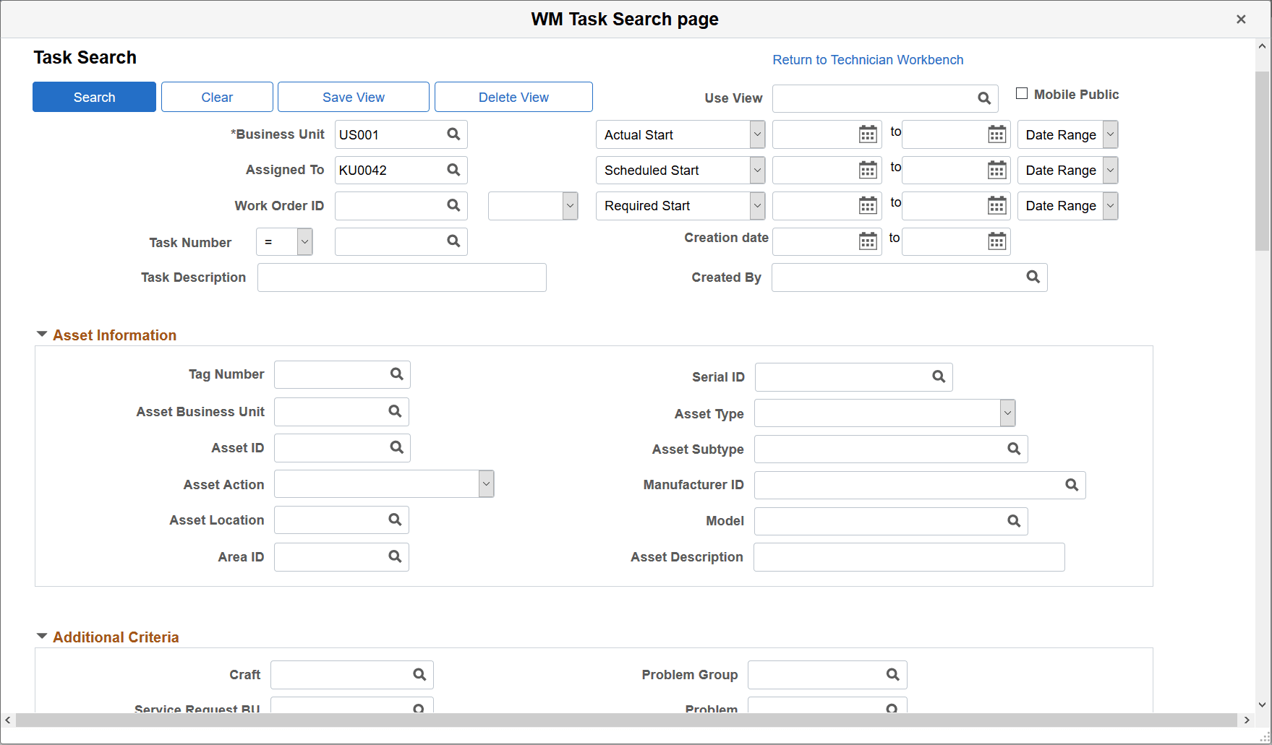Open the Work Order ID search magnifier

pos(453,205)
